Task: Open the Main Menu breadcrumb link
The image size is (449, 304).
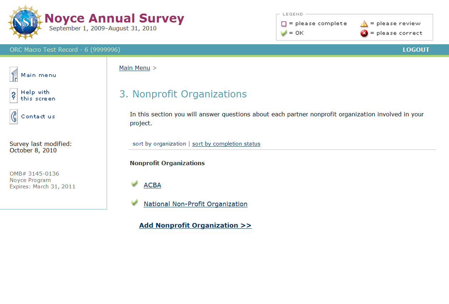Action: pos(134,68)
